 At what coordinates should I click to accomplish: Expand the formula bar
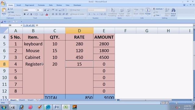(194, 25)
